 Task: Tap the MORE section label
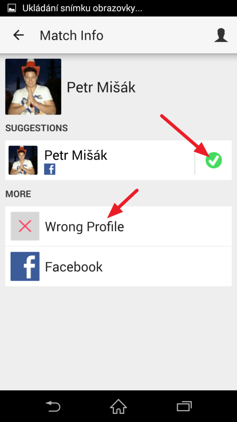click(18, 194)
